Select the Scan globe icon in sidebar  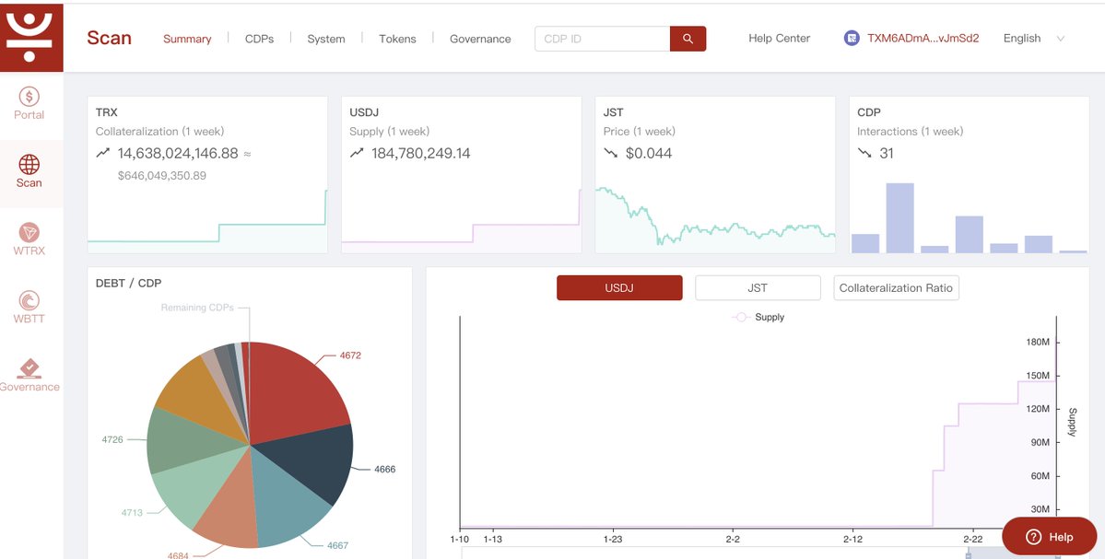click(x=29, y=164)
